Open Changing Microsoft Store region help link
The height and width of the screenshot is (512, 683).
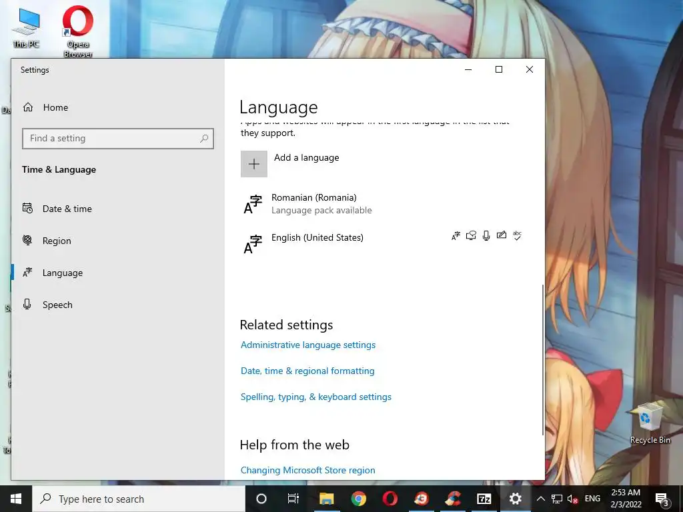307,470
